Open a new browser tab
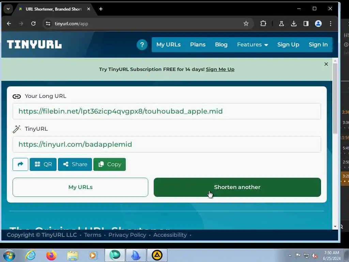349x262 pixels. 101,9
